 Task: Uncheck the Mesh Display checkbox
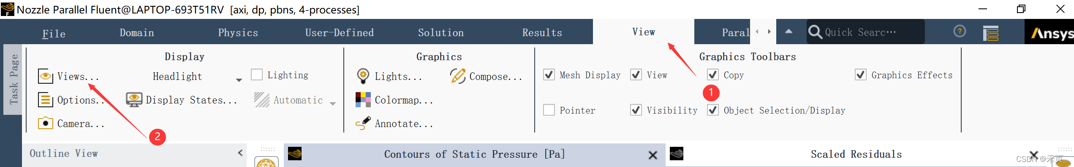[549, 74]
